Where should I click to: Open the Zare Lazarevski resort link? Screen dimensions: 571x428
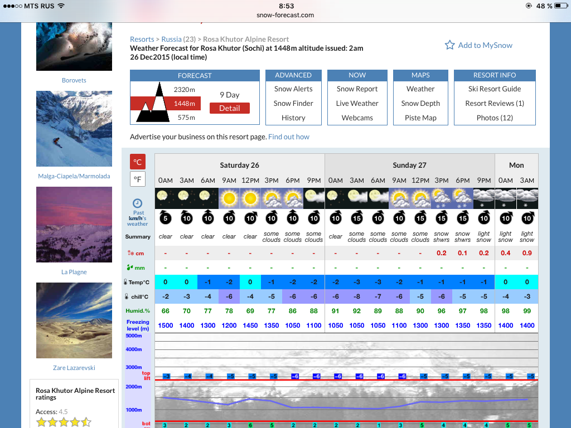(74, 368)
